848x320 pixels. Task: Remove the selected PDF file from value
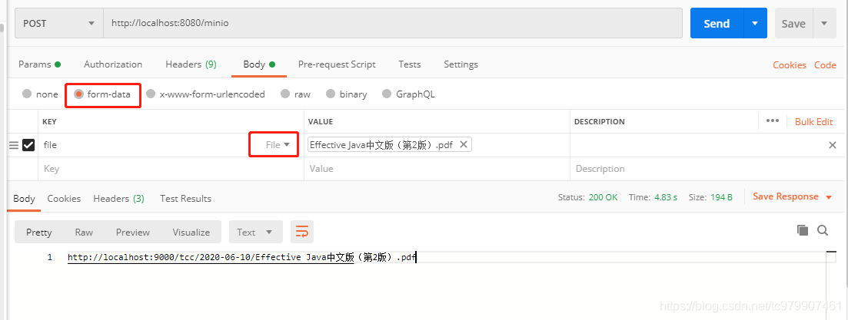[x=463, y=144]
